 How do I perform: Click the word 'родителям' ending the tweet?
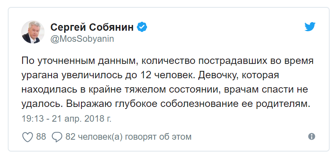coord(283,104)
